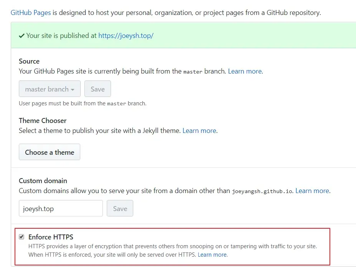356x267 pixels.
Task: Click "Your site is published at" banner text
Action: 61,36
